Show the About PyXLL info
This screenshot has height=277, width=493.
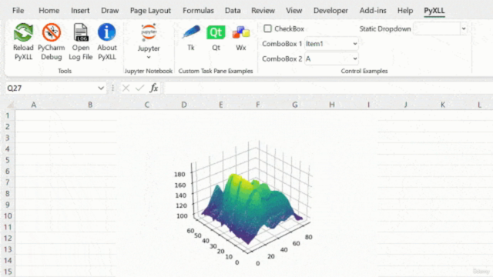point(107,42)
